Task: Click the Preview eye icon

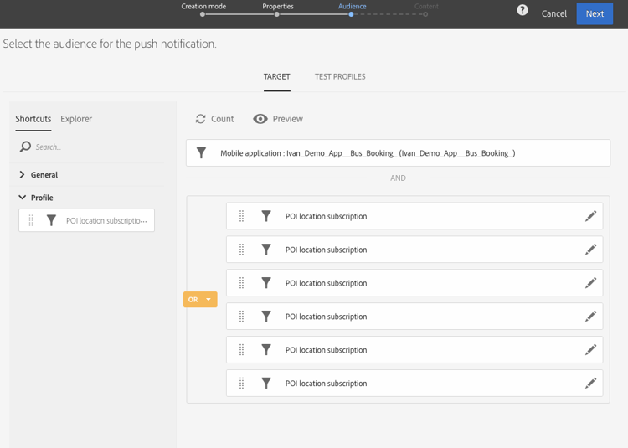Action: pos(260,119)
